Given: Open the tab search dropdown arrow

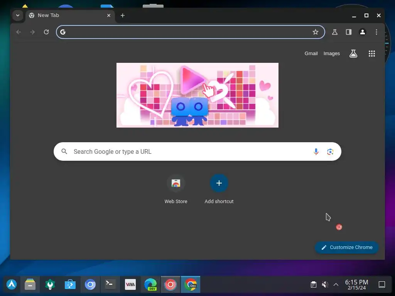Looking at the screenshot, I should pyautogui.click(x=18, y=15).
